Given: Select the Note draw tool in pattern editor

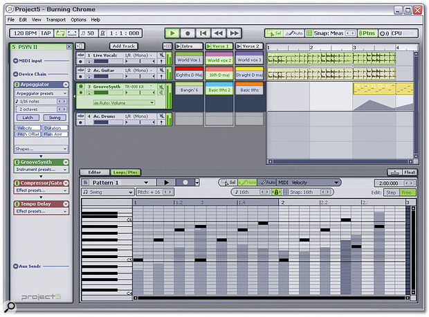Looking at the screenshot, I should (x=247, y=183).
